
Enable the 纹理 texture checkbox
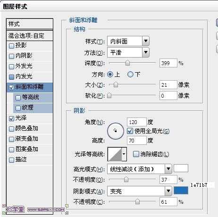[18, 108]
